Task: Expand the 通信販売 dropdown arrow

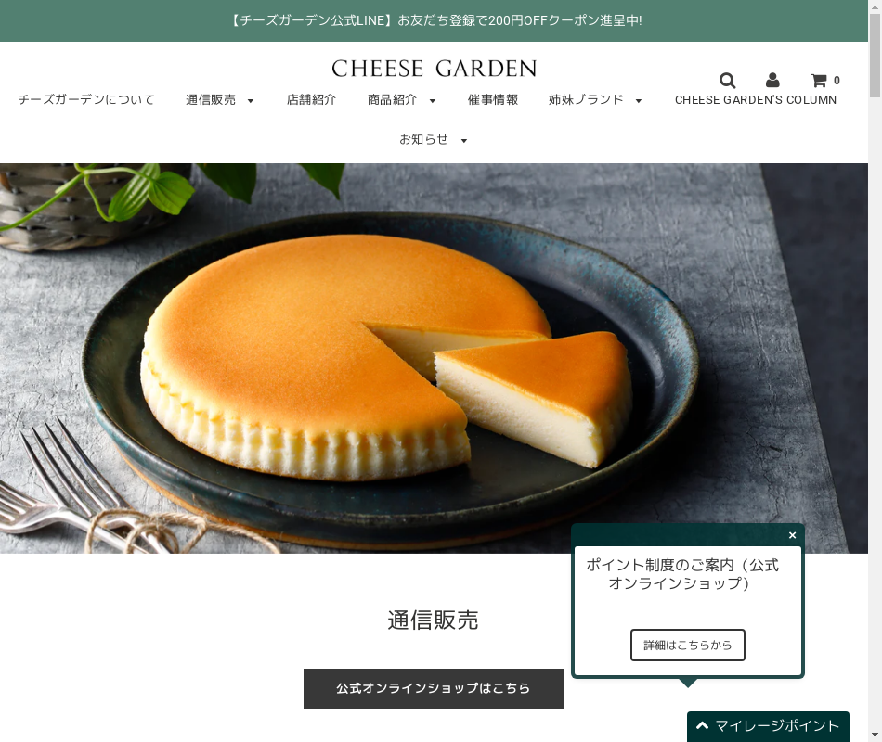Action: point(251,101)
